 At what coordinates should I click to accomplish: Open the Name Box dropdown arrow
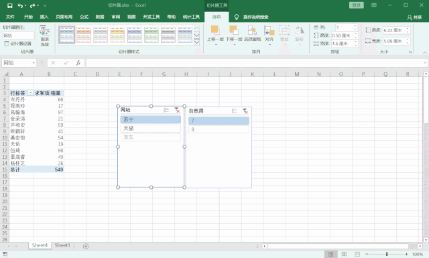[x=34, y=63]
